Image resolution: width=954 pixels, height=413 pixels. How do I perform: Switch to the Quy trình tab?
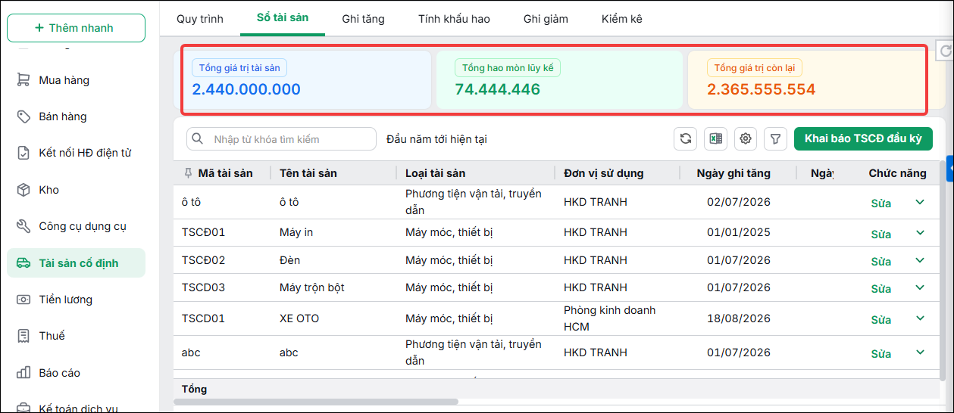pyautogui.click(x=200, y=18)
